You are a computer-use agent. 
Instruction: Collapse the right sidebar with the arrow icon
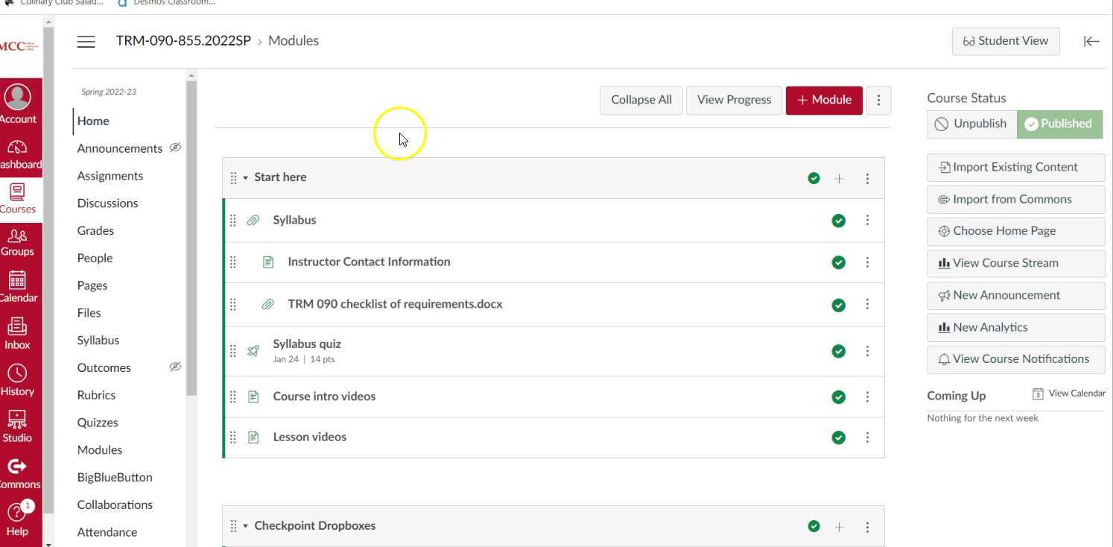1091,42
